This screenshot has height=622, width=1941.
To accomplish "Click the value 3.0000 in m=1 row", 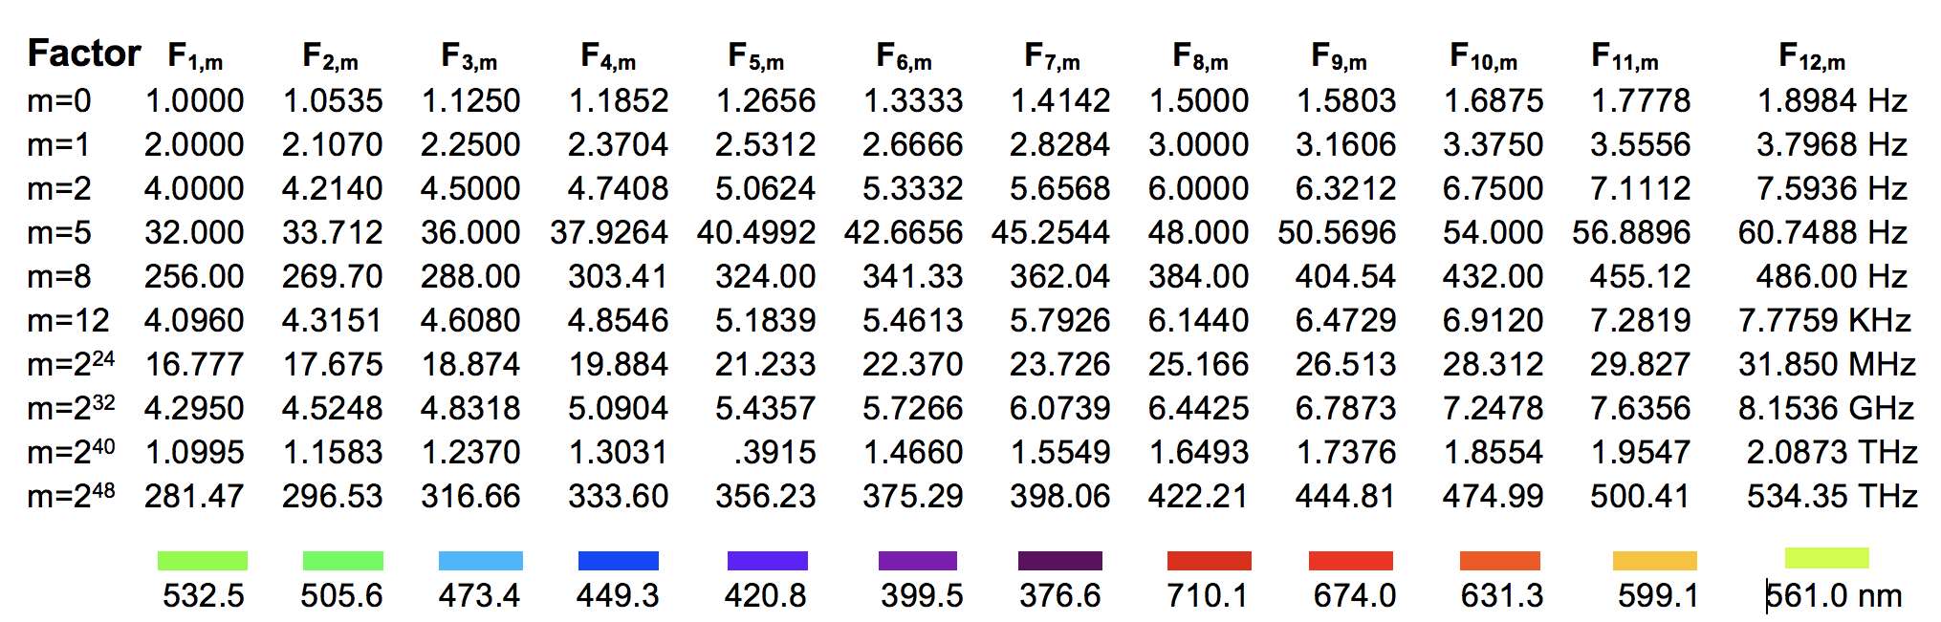I will pos(1199,144).
